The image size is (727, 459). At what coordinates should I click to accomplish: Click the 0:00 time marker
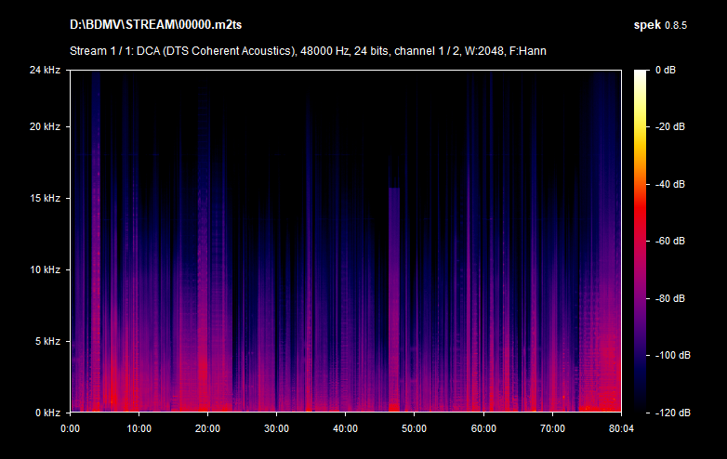[x=70, y=428]
